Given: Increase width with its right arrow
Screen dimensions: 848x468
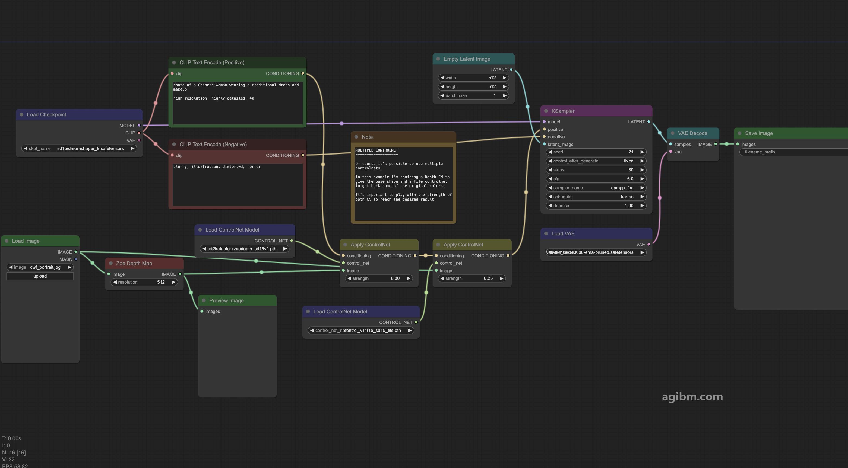Looking at the screenshot, I should click(x=504, y=78).
